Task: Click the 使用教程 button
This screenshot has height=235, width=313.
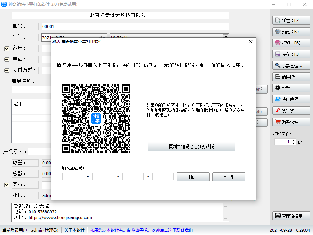Action: point(291,99)
